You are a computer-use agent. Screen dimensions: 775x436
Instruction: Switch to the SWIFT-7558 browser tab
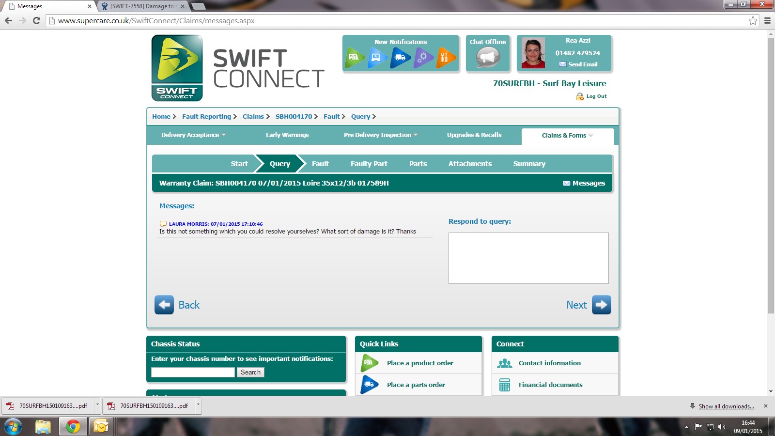click(x=142, y=6)
